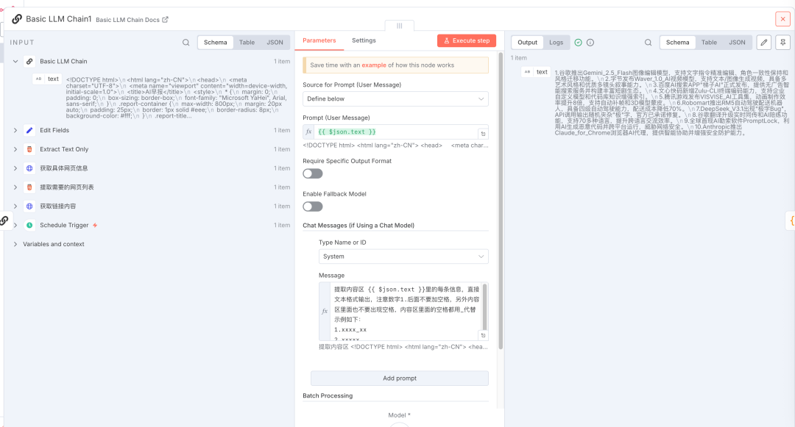
Task: Close the node panel with red X
Action: click(782, 18)
